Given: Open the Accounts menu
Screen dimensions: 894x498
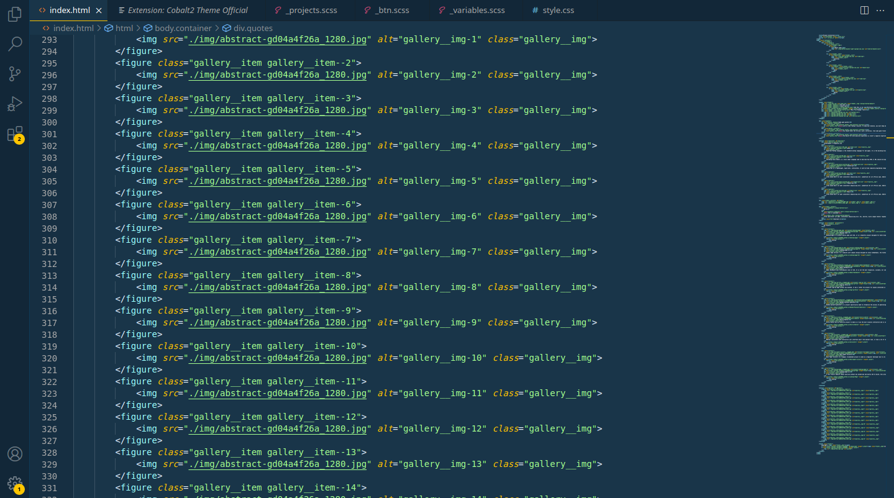Looking at the screenshot, I should pyautogui.click(x=15, y=454).
